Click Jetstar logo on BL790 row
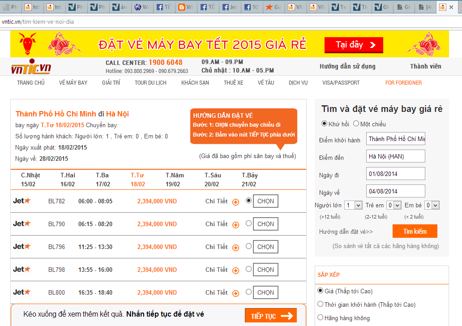Viewport: 462px width, 326px height. pos(22,224)
